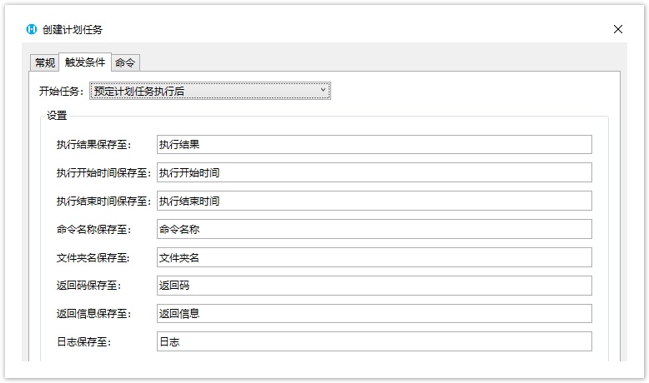Click the 日志保存至 label

pos(83,342)
